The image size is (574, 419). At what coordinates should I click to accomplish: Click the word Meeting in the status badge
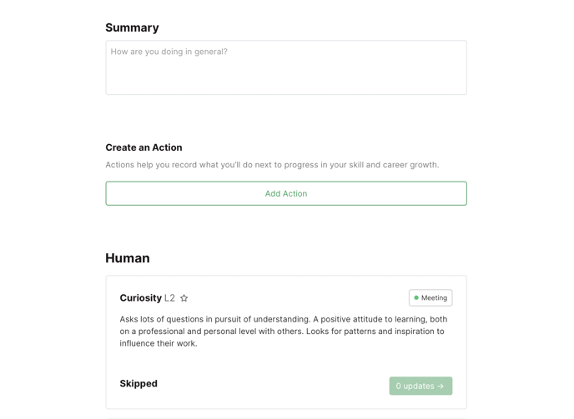(434, 298)
